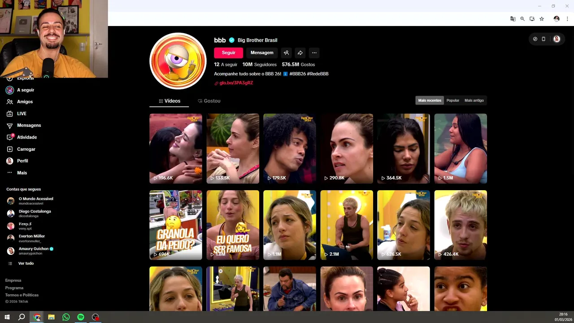Click the install app icon in address bar
Image resolution: width=574 pixels, height=323 pixels.
532,19
